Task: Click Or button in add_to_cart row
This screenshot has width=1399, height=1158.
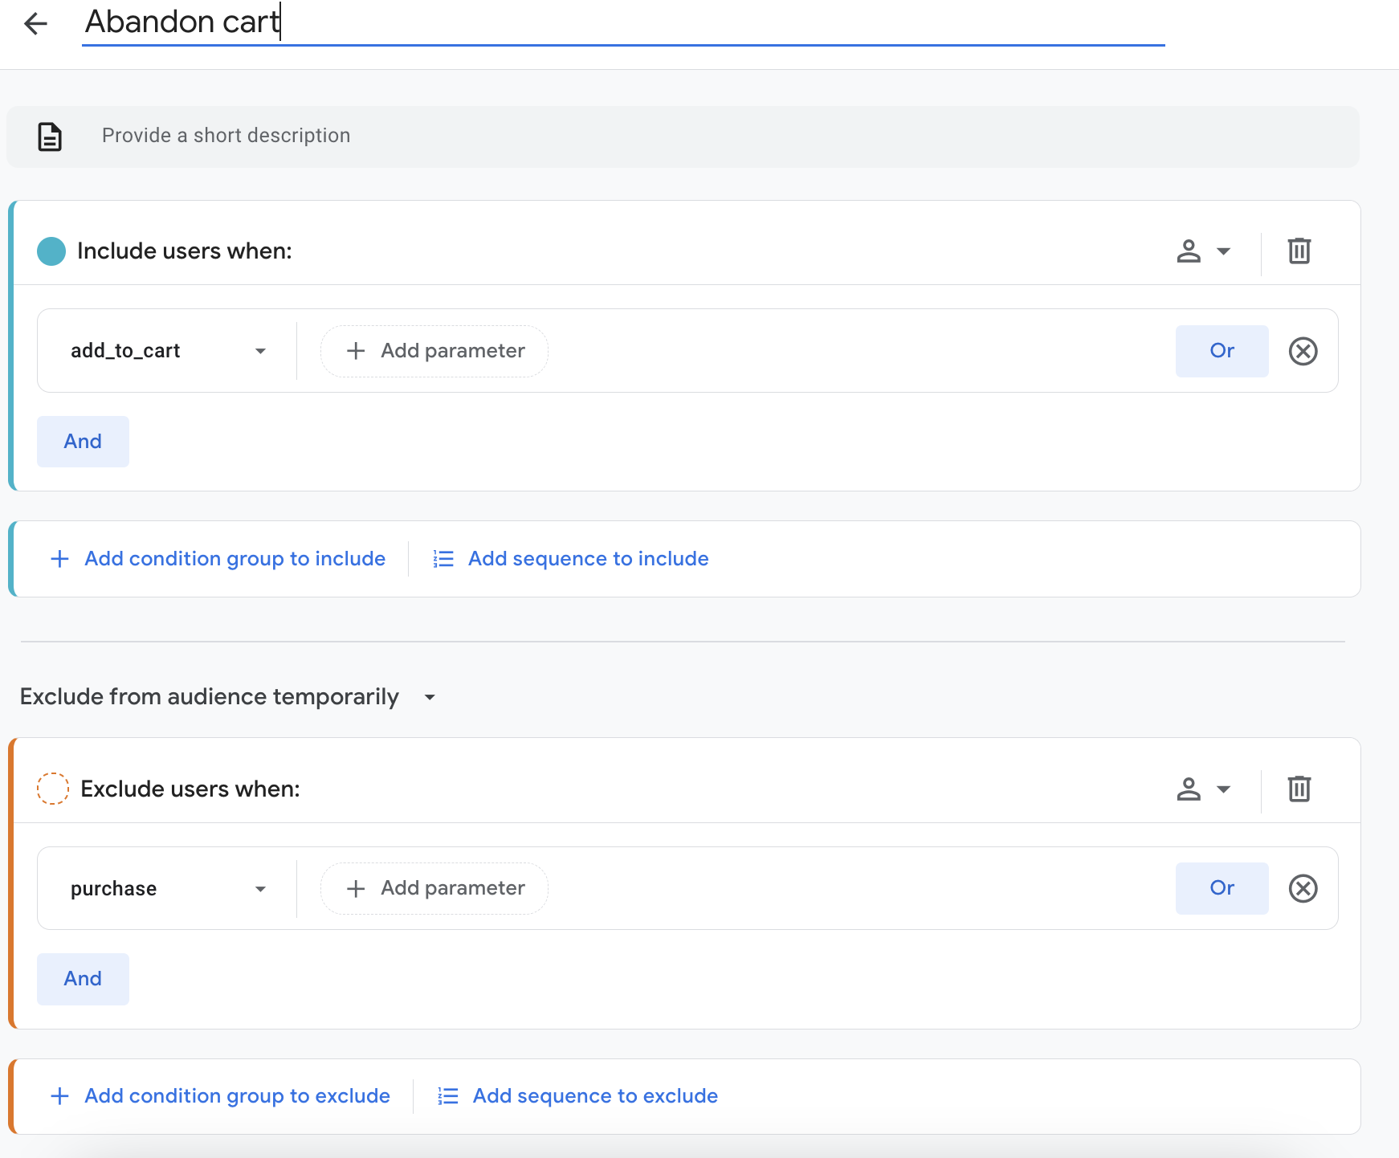Action: (1222, 351)
